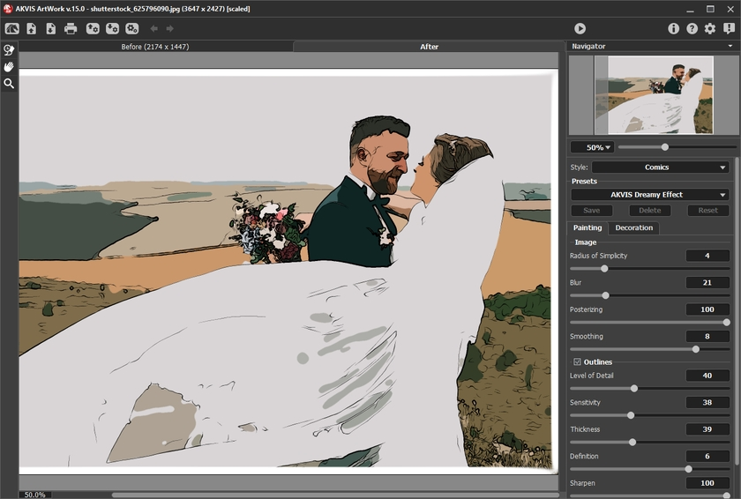Click the Blur value input field
Image resolution: width=741 pixels, height=499 pixels.
707,283
